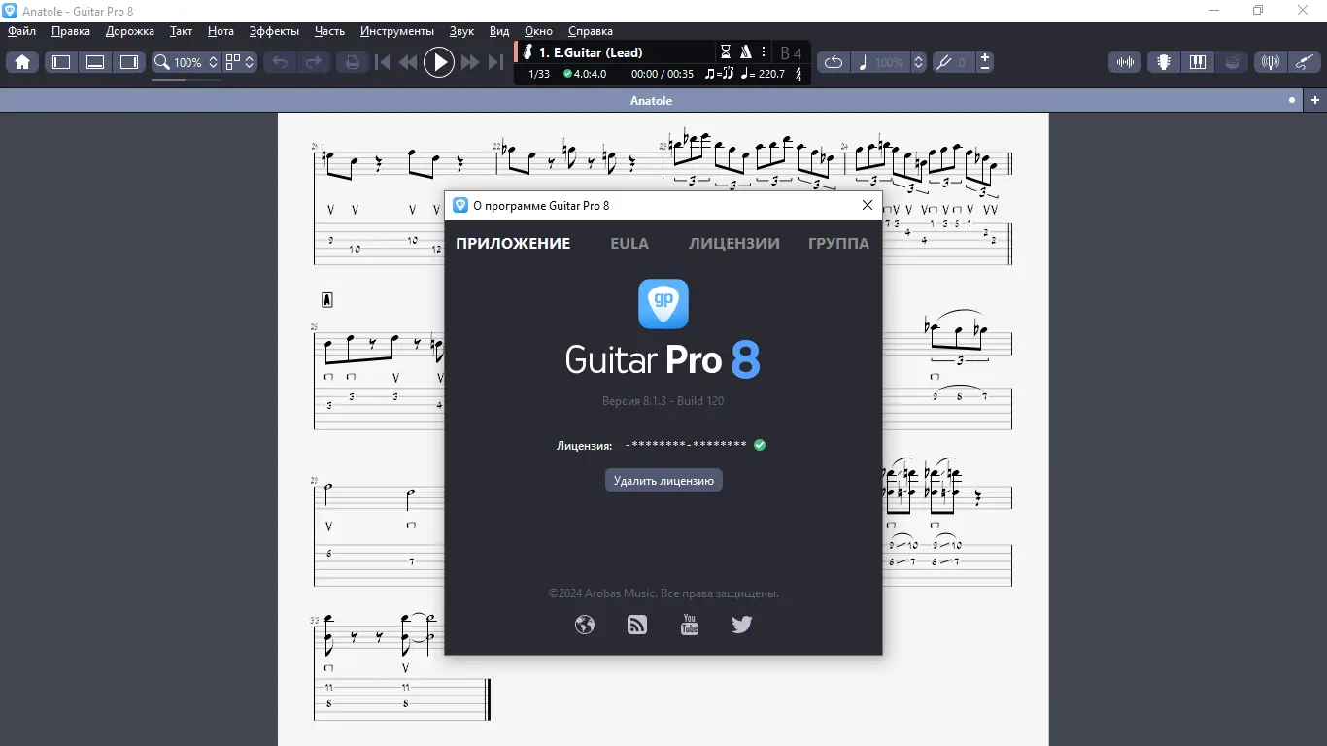Open the Дорожка menu

tap(130, 31)
